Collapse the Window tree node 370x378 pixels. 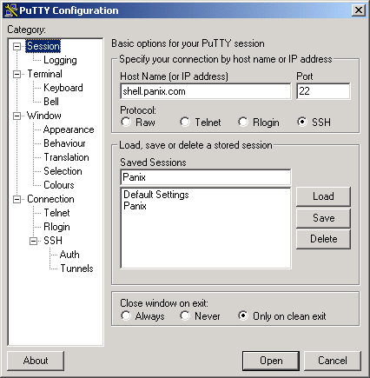tap(17, 116)
